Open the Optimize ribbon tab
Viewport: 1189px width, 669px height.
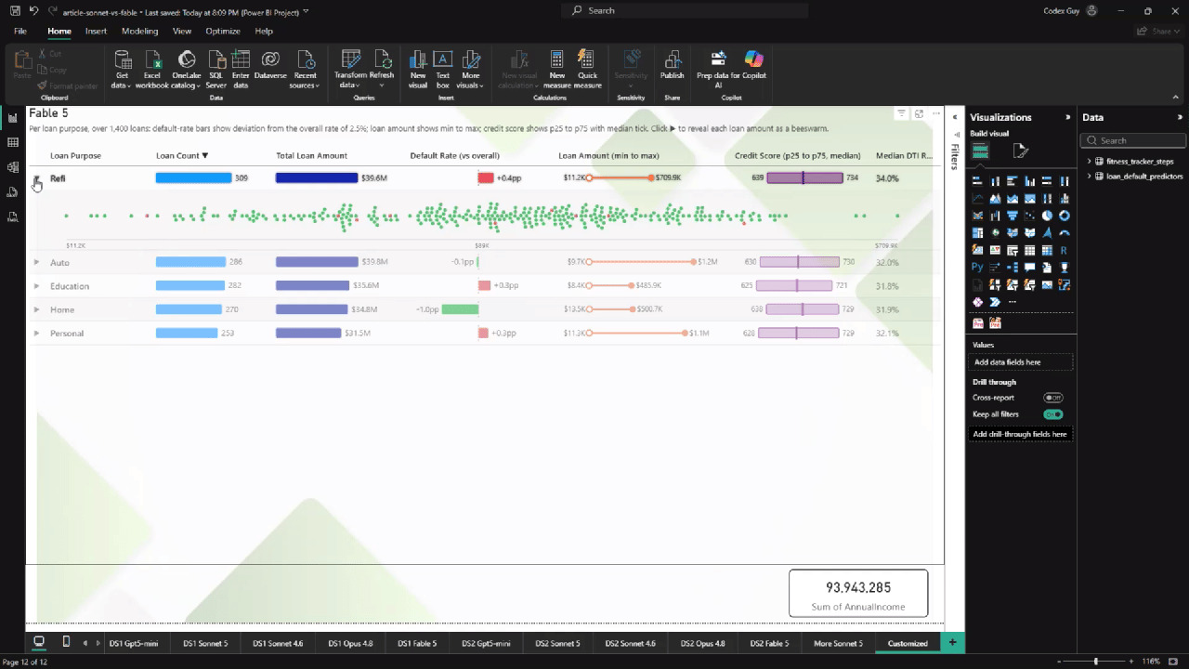(x=223, y=31)
